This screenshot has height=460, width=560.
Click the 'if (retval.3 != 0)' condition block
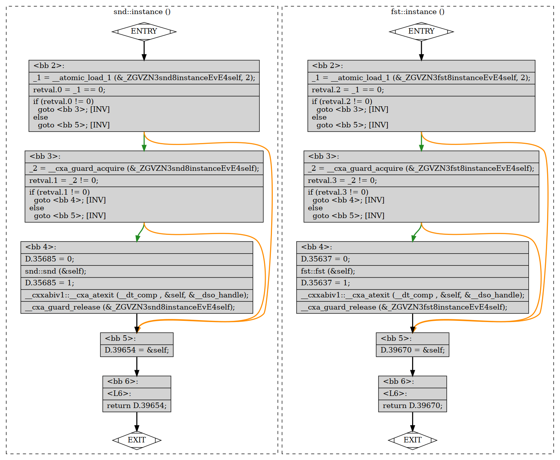421,204
